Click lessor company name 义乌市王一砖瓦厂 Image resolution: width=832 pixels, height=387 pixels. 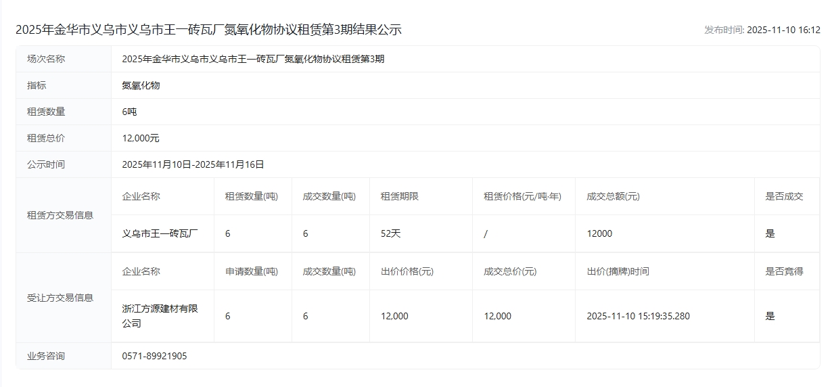pyautogui.click(x=160, y=233)
